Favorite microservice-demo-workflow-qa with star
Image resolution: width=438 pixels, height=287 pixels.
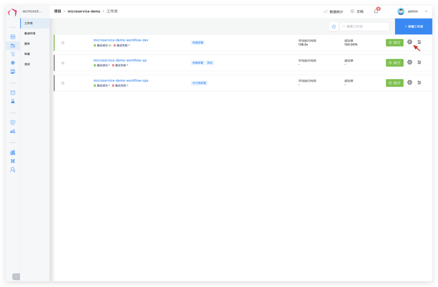pos(63,63)
